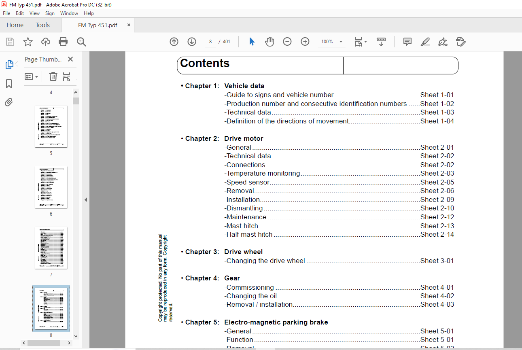Open the Print pages thumbnail tool
The image size is (522, 350).
(67, 76)
